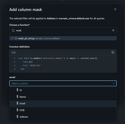Click the 'THEN pii' code line
The width and height of the screenshot is (125, 124).
click(28, 62)
